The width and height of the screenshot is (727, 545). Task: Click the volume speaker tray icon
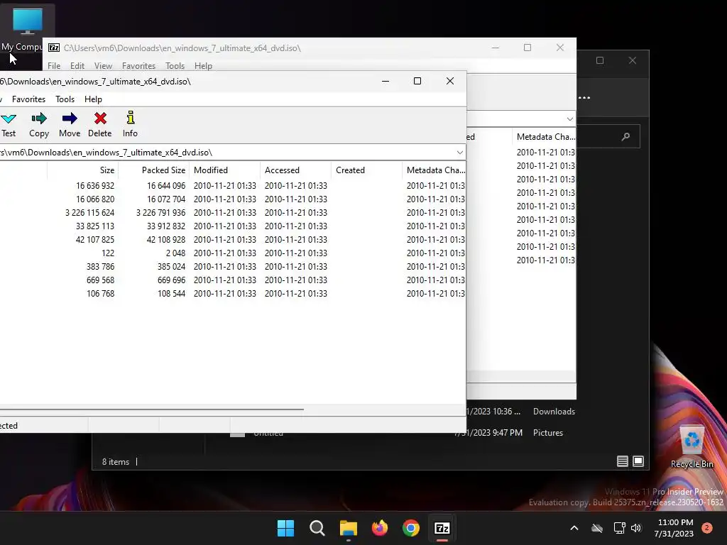click(x=636, y=528)
